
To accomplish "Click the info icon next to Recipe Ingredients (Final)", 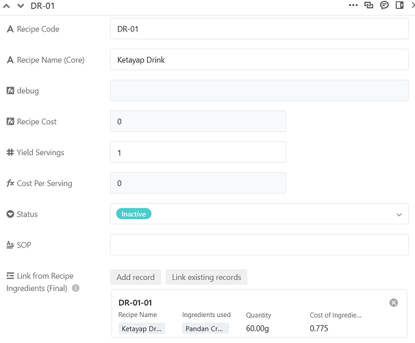I will pos(76,288).
